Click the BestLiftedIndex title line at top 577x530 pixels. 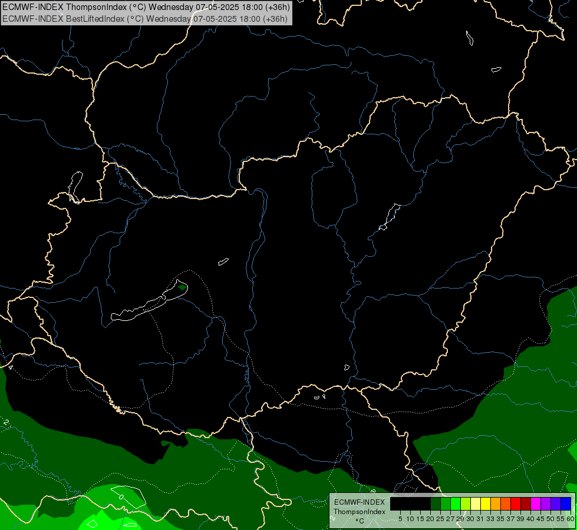point(144,19)
